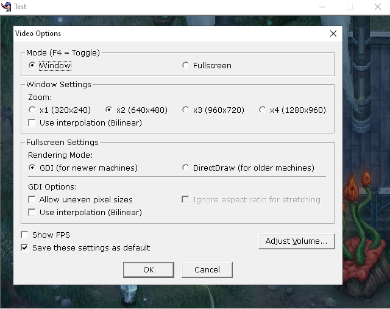
Task: Click the Window Settings group label
Action: click(58, 84)
